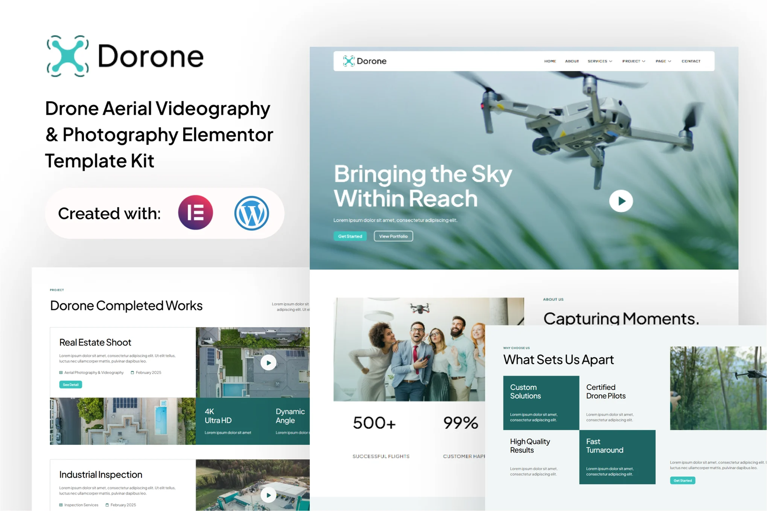
Task: Select the Elementor badge icon
Action: click(196, 213)
